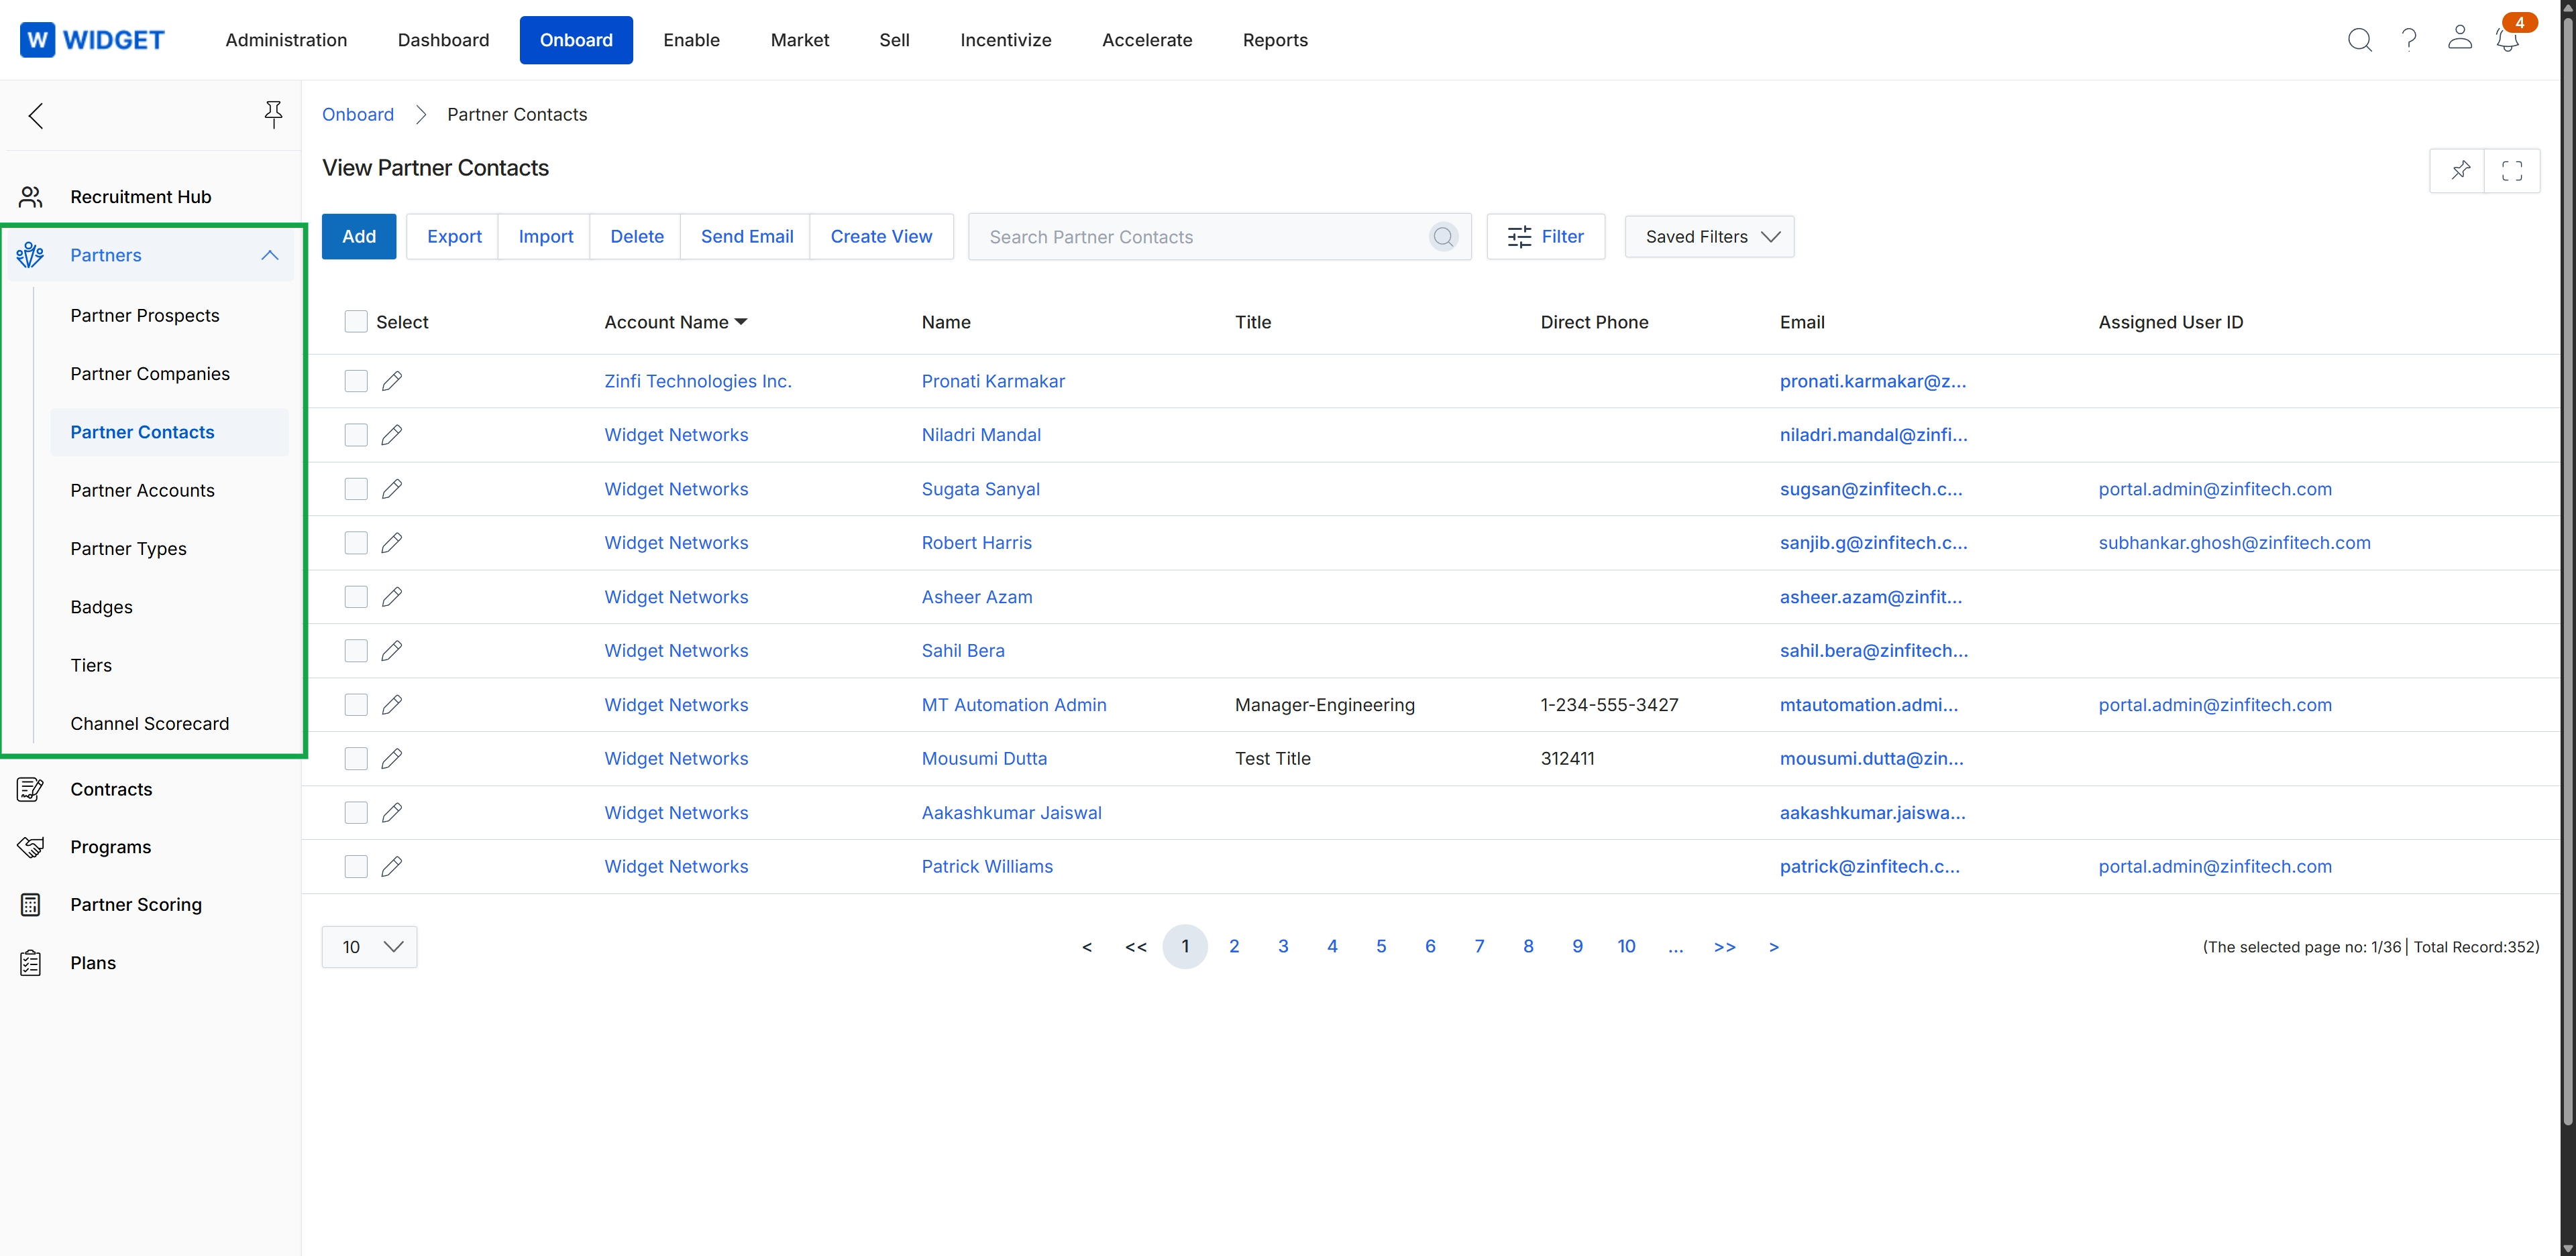Edit Niladri Mandal row pencil icon

(392, 436)
